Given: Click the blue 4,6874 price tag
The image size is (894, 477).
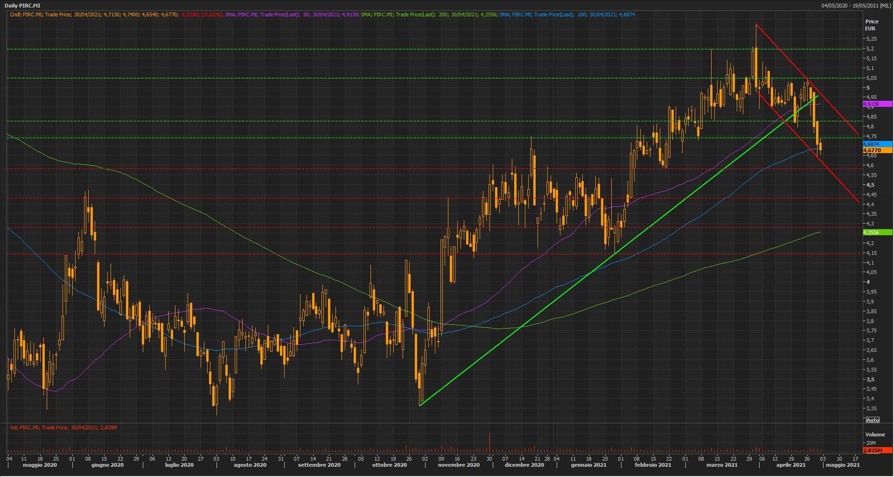Looking at the screenshot, I should pos(871,144).
